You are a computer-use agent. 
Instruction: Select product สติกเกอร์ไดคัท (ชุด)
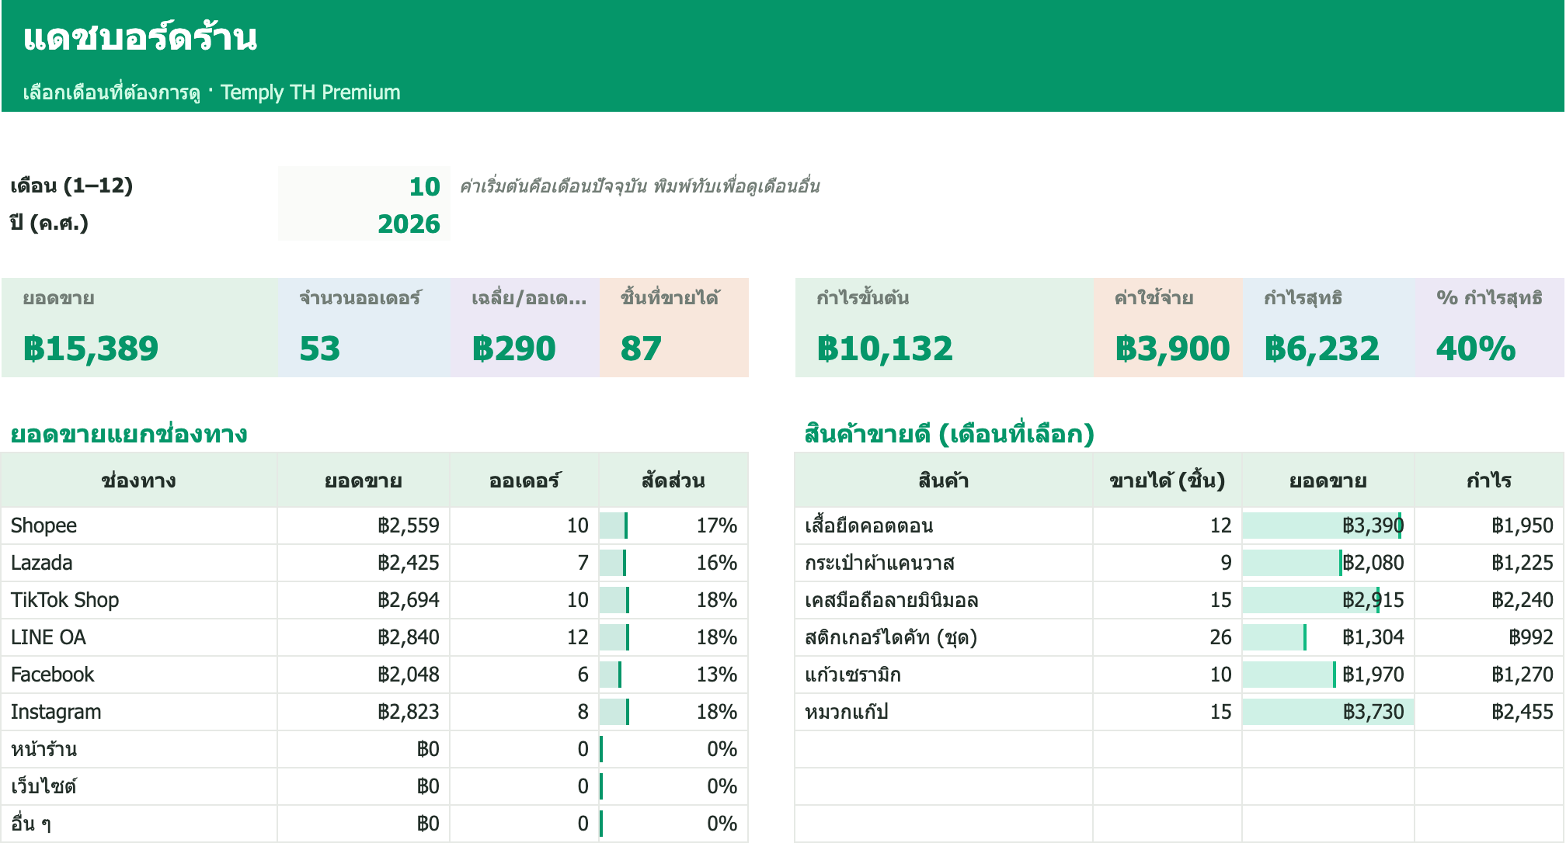point(944,637)
